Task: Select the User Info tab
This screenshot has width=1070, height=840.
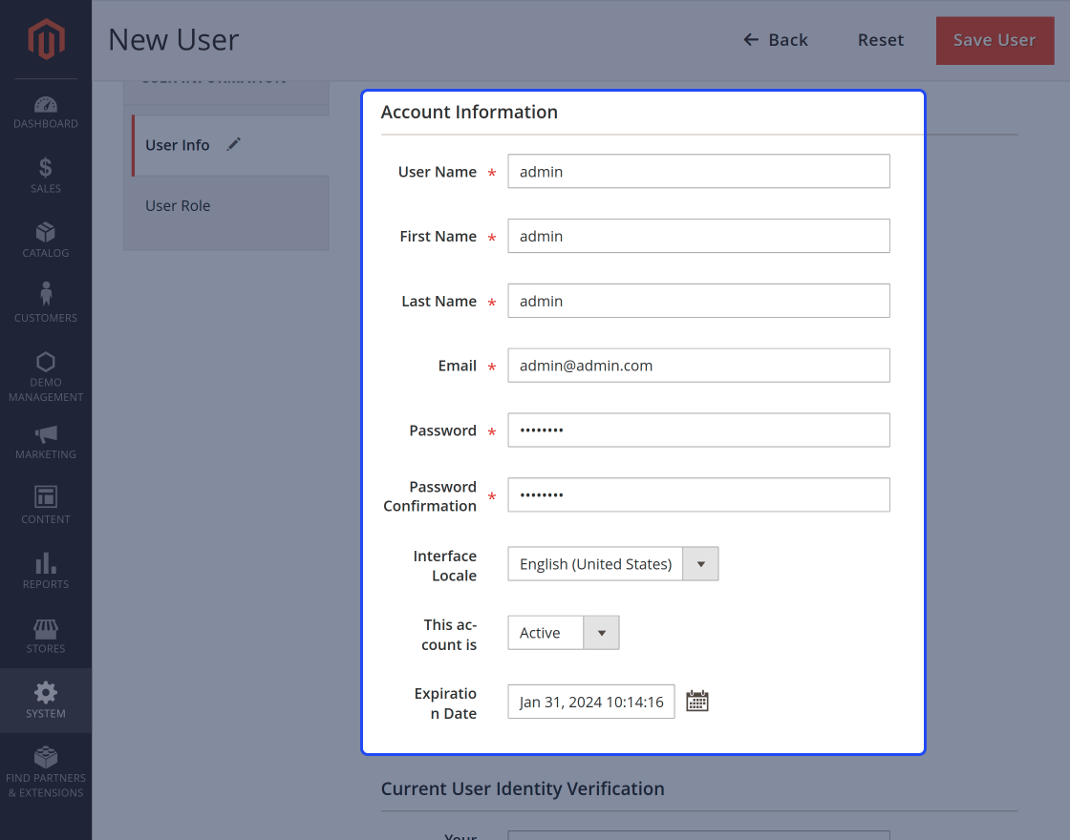Action: coord(230,145)
